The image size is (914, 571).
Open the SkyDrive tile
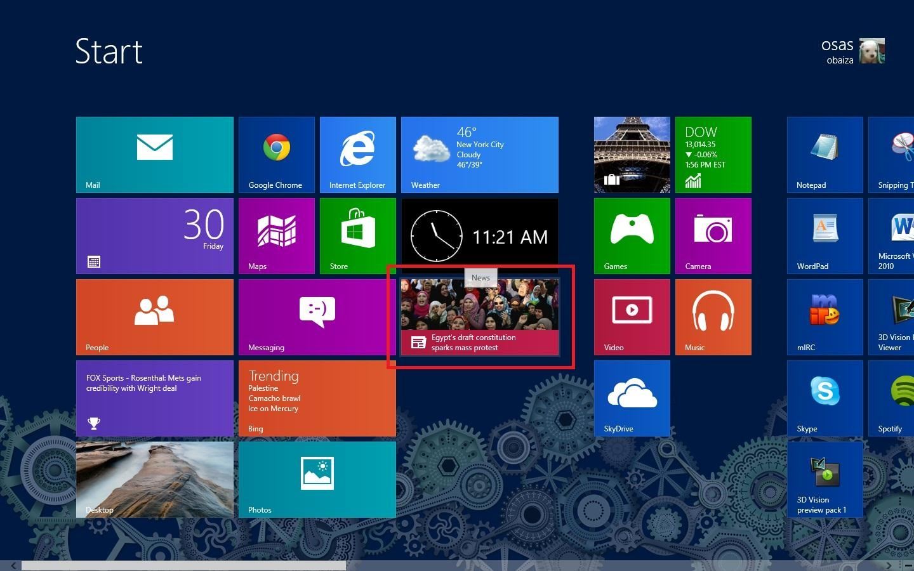(632, 398)
